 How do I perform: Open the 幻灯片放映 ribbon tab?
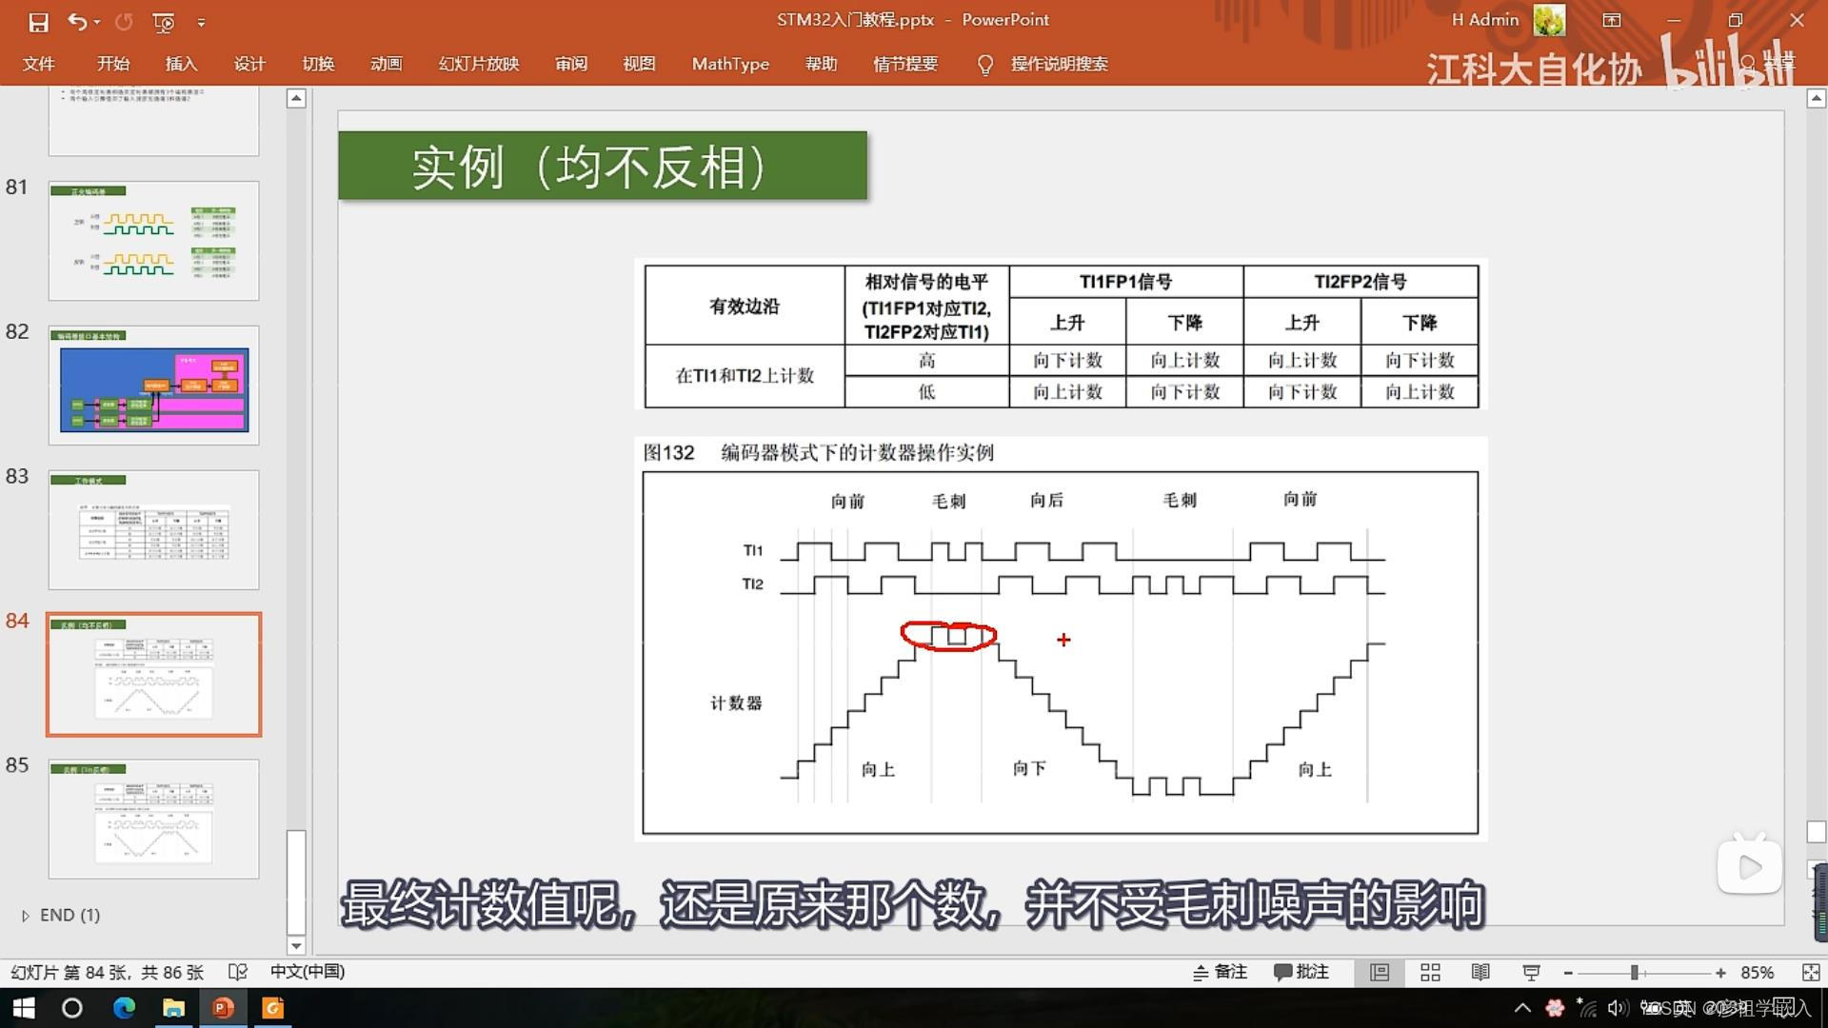pyautogui.click(x=478, y=64)
